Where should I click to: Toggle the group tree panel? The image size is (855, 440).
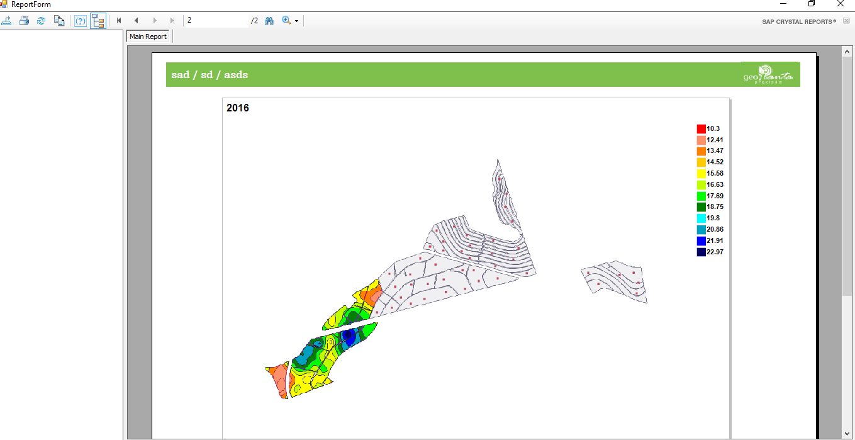pos(98,21)
